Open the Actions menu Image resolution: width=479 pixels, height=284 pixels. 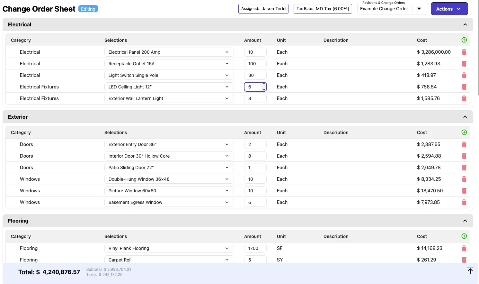tap(449, 9)
